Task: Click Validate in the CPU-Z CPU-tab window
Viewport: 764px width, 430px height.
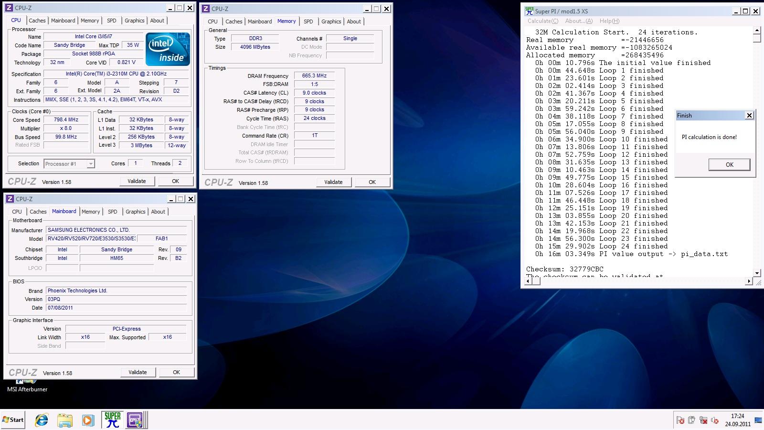Action: tap(137, 181)
